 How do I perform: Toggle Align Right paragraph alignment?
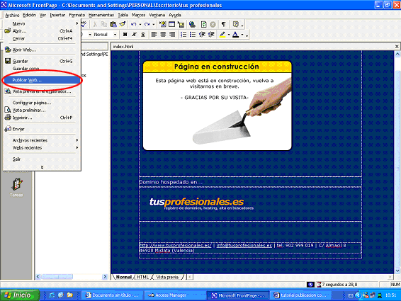tap(172, 34)
